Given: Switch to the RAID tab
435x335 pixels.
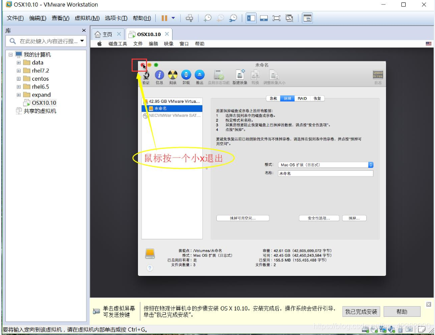Looking at the screenshot, I should [x=302, y=99].
